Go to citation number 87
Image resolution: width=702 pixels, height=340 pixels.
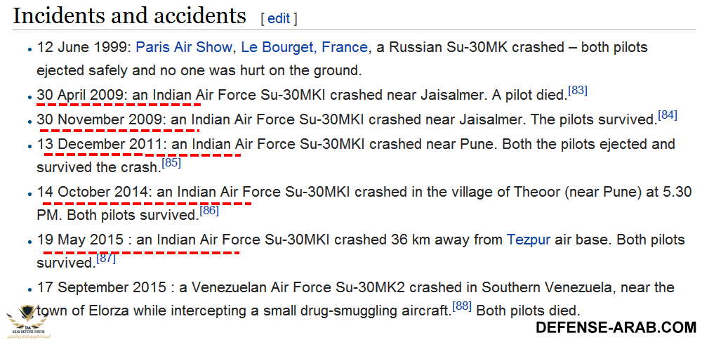point(106,258)
